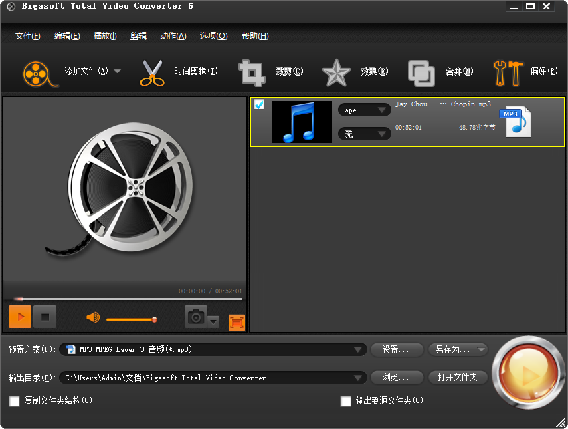
Task: Open the 预置方案 preset profile dropdown
Action: click(359, 349)
